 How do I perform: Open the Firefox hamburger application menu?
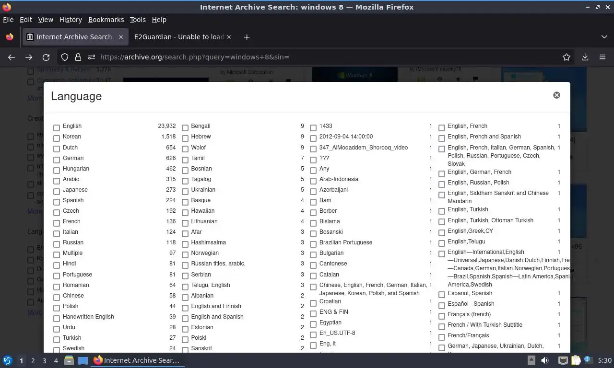click(602, 57)
